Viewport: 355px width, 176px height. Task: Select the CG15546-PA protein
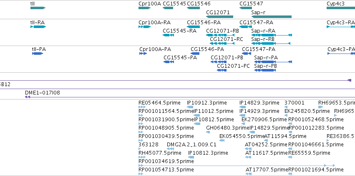(x=195, y=54)
